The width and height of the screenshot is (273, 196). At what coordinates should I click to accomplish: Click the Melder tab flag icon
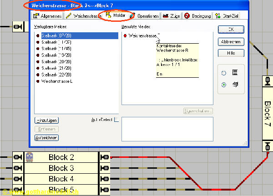pos(108,16)
